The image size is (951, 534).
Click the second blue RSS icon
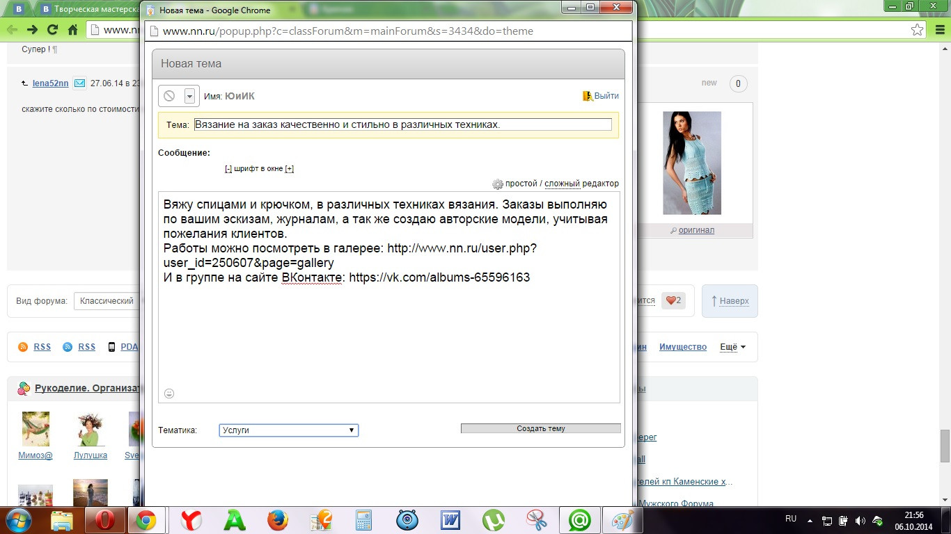point(68,347)
